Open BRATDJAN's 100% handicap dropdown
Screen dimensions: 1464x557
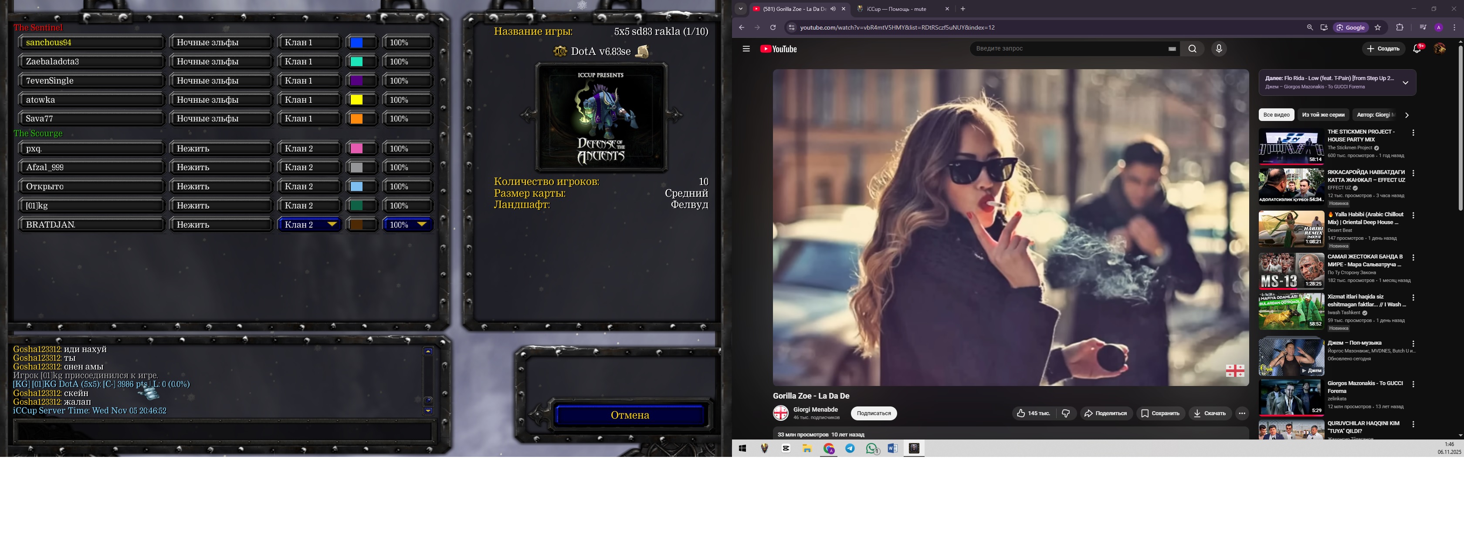point(408,225)
